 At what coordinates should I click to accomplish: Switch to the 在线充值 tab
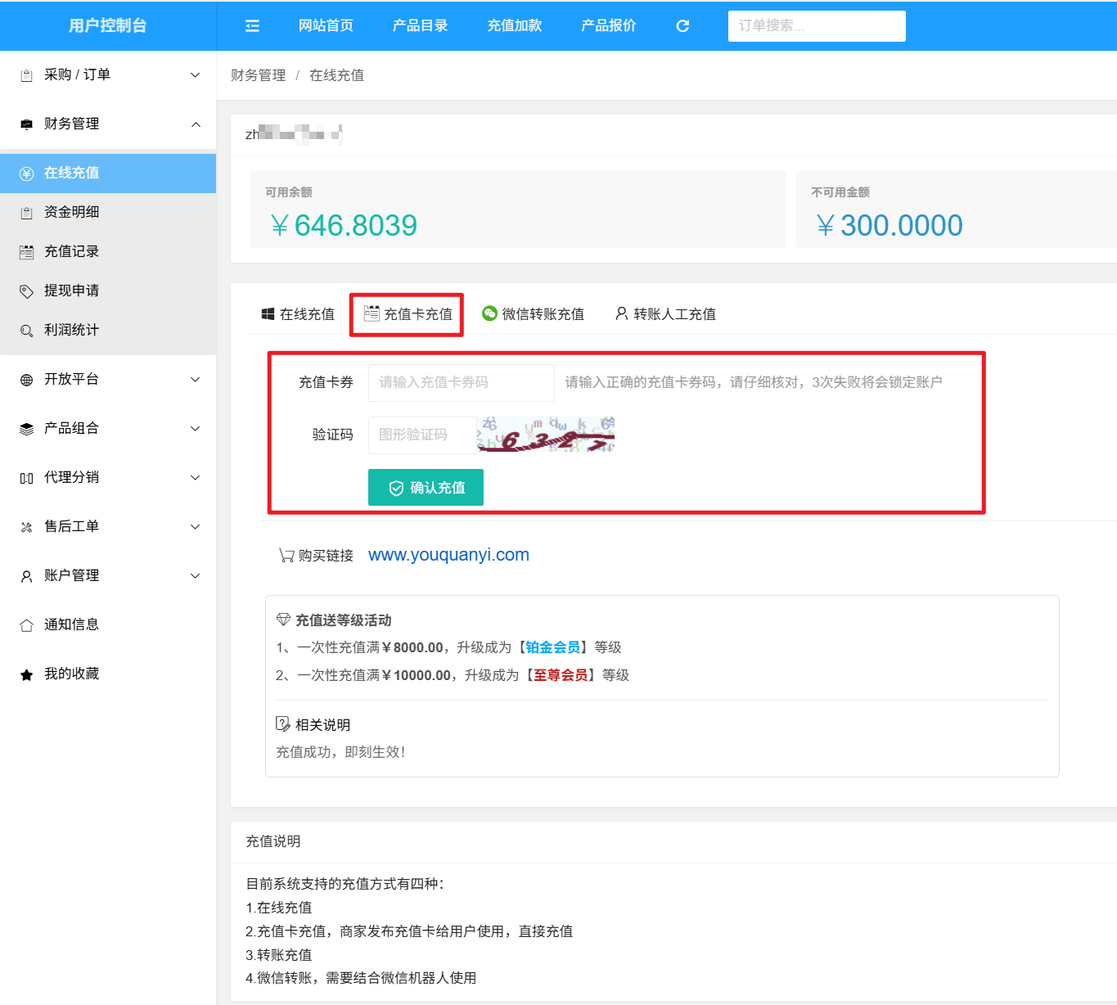pos(298,314)
